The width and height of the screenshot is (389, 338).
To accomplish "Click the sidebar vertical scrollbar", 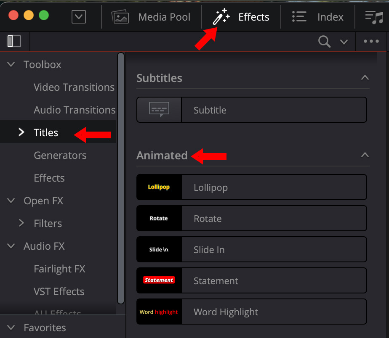I will (121, 177).
